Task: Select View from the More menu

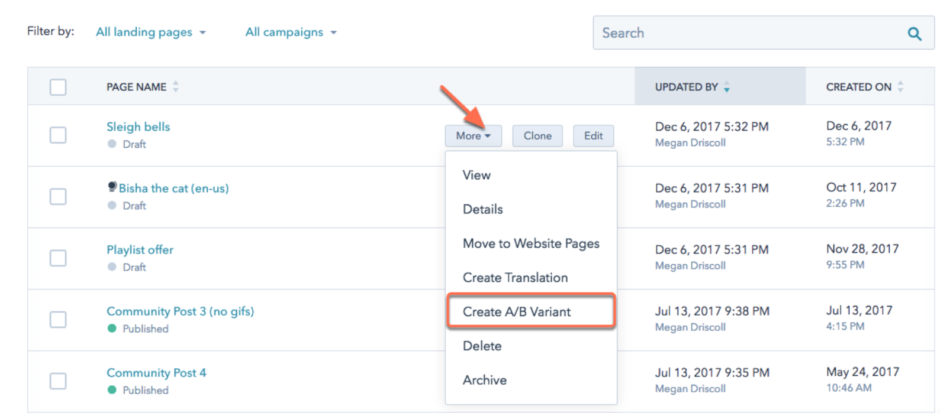Action: (x=477, y=175)
